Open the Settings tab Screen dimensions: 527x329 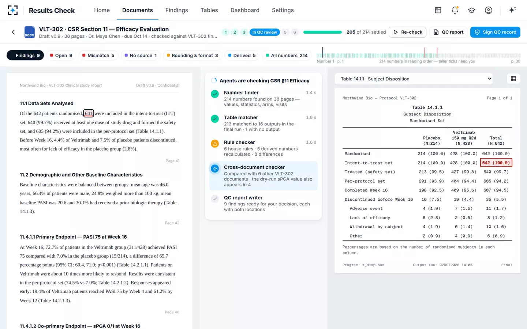pos(283,10)
